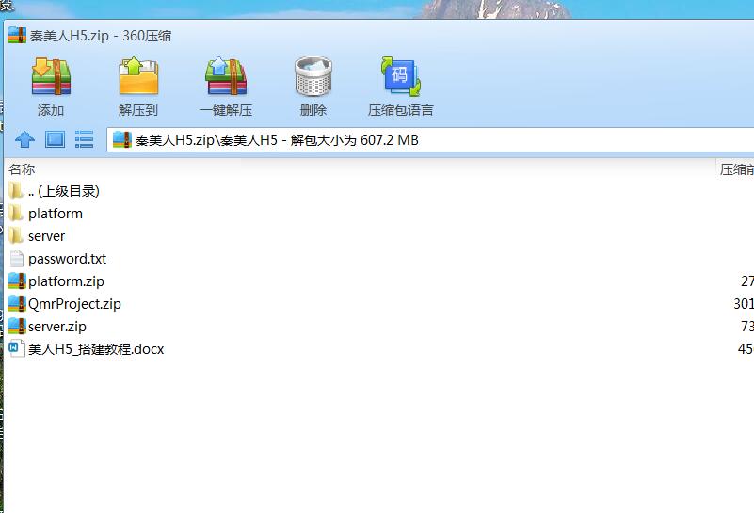
Task: Select the QmrProject.zip archive
Action: coord(74,304)
